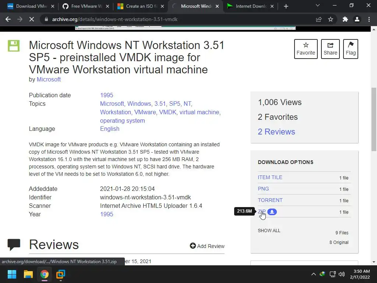Close the Free VMware GitHub tab

click(x=108, y=6)
